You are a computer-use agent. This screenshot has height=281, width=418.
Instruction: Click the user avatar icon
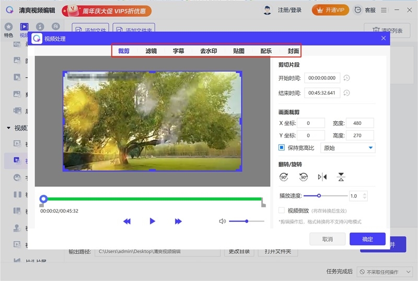[267, 10]
